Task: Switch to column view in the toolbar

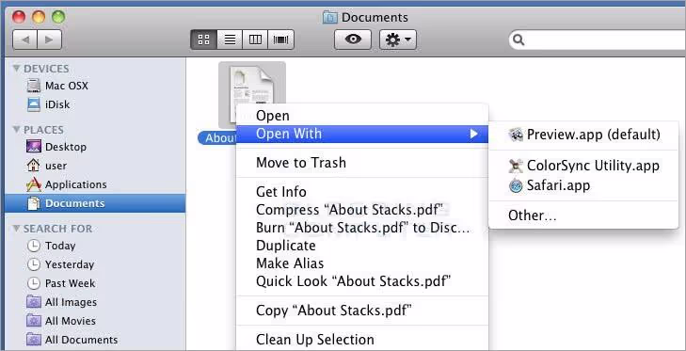Action: 255,40
